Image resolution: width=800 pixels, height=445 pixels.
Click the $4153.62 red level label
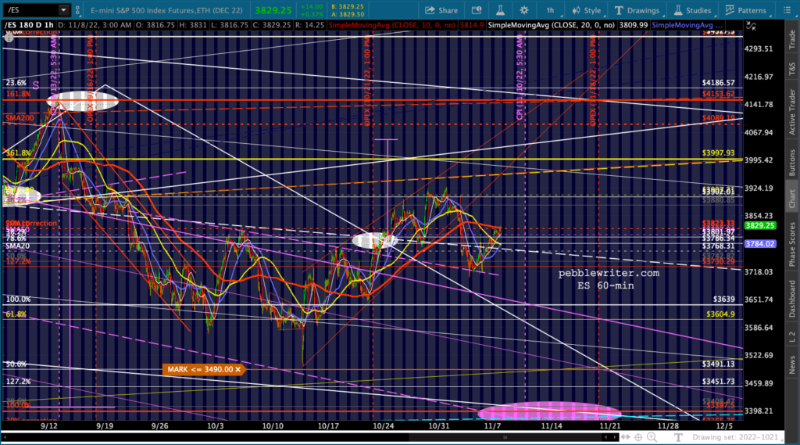tap(719, 94)
